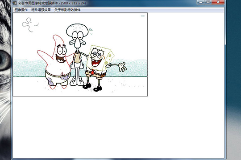This screenshot has width=241, height=160.
Task: Open the 特殊增强效果 menu
Action: [41, 10]
